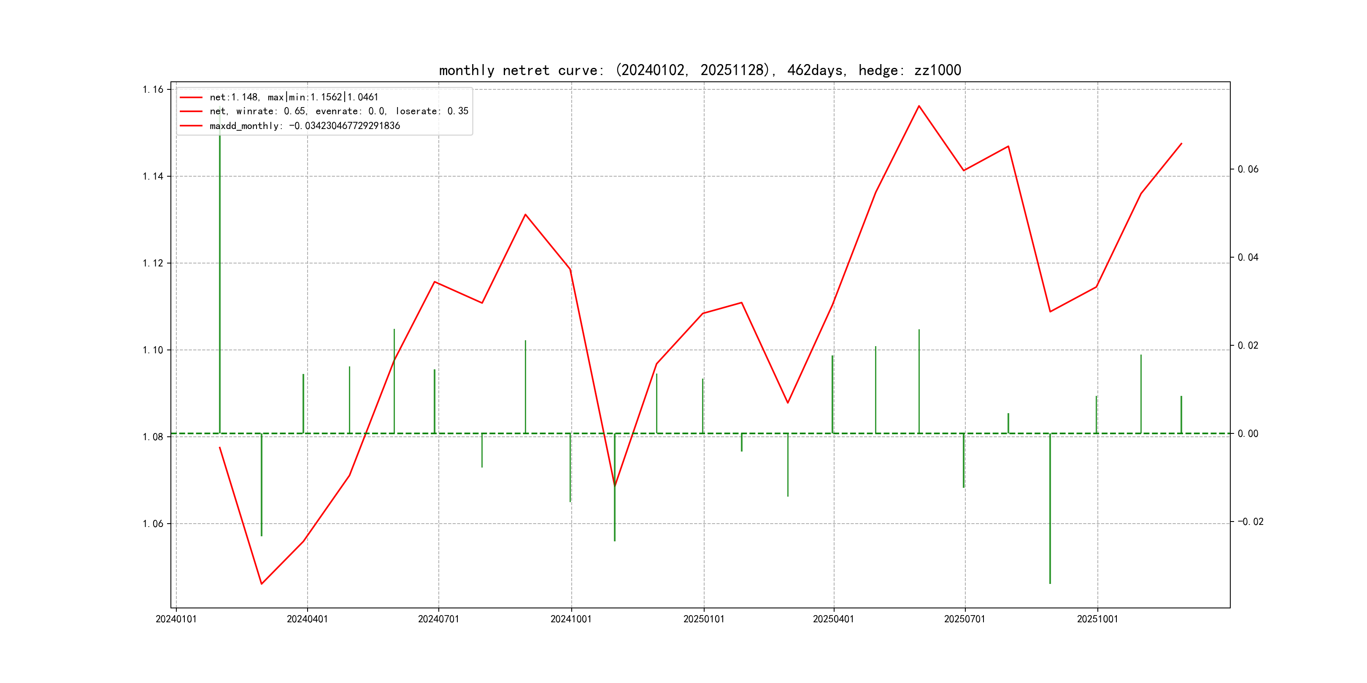
Task: Click the net:1.148 legend entry
Action: (x=294, y=97)
